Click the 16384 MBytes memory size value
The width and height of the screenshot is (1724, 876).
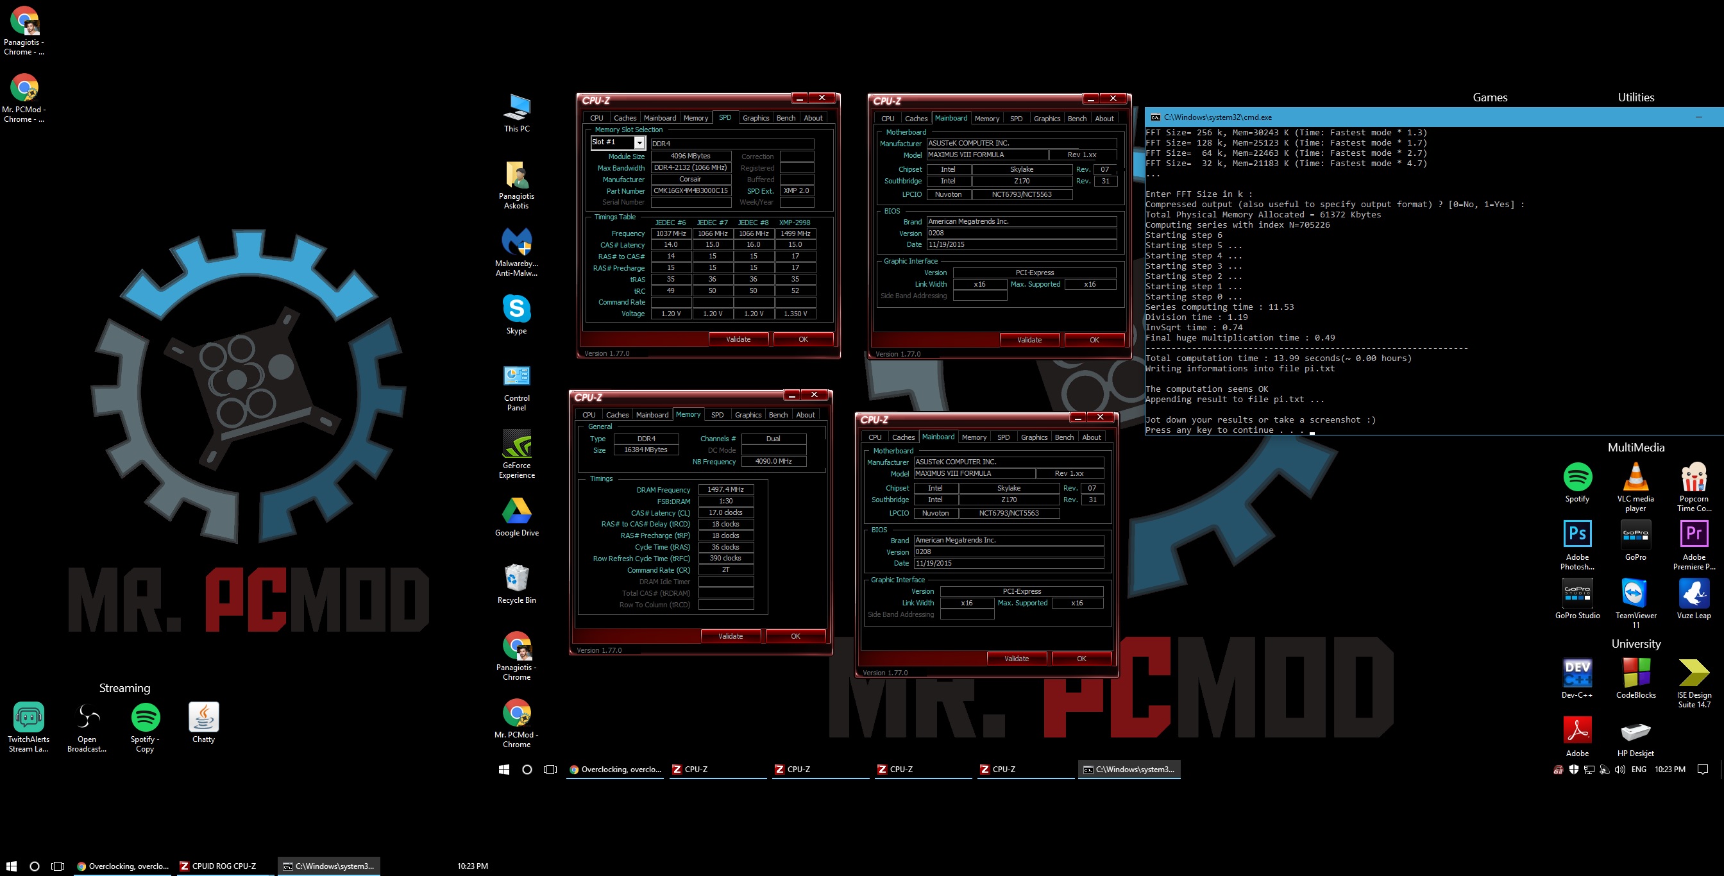coord(646,450)
